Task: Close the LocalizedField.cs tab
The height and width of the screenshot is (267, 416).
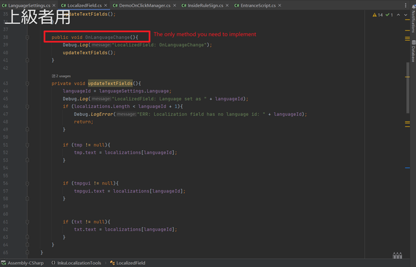Action: (x=105, y=5)
